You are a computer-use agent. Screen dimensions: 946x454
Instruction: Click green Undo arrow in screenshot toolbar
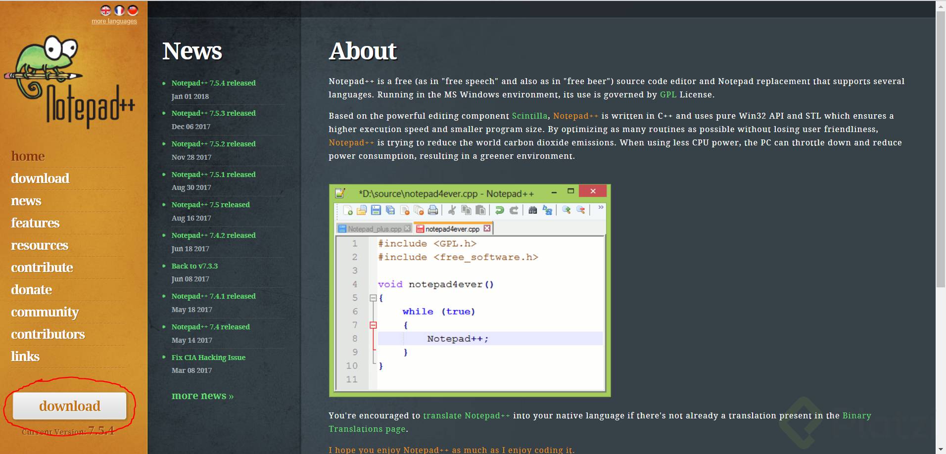pyautogui.click(x=500, y=210)
